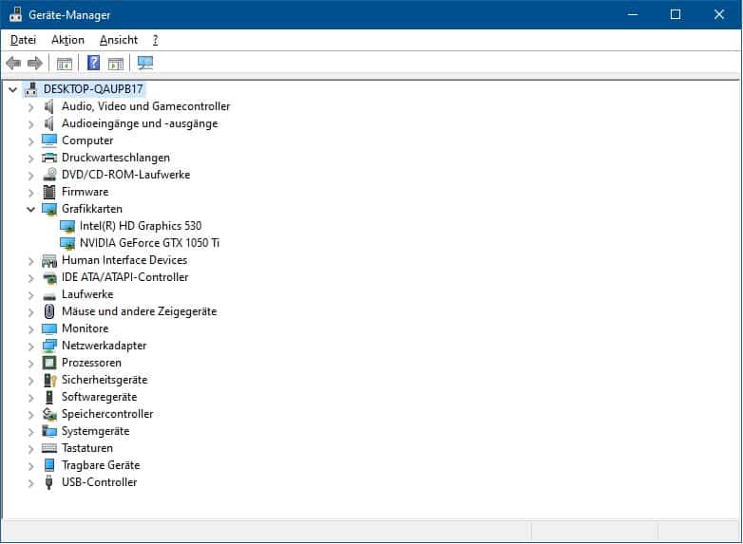Select the Firmware row

pyautogui.click(x=86, y=192)
